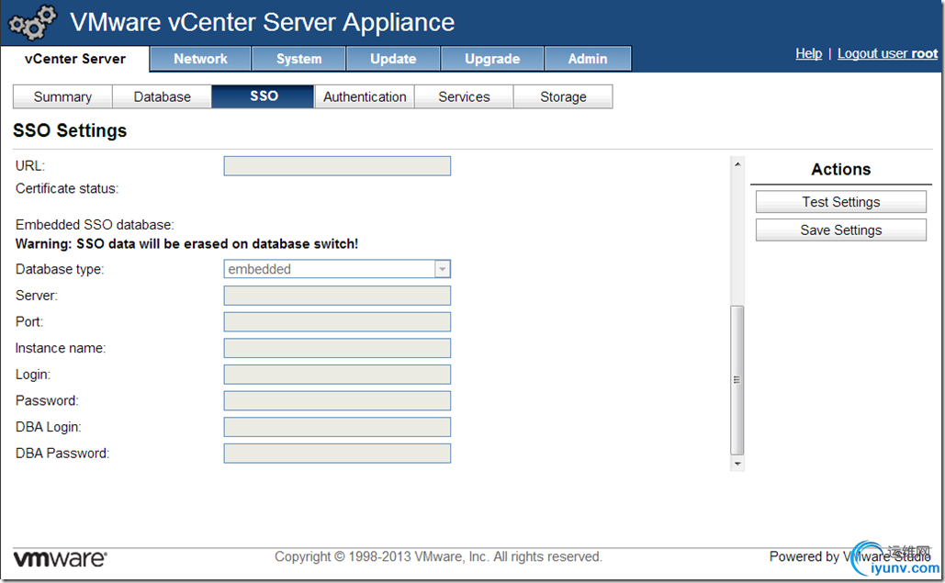Open the Help link
Viewport: 945px width, 583px height.
tap(809, 53)
